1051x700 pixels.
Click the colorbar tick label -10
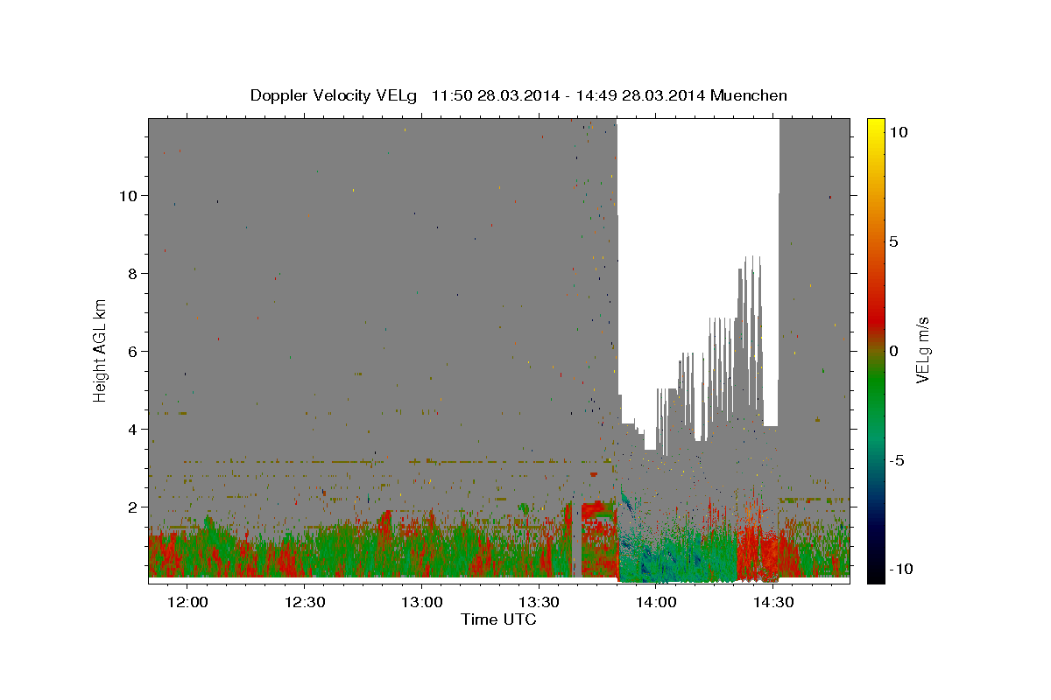(x=900, y=570)
